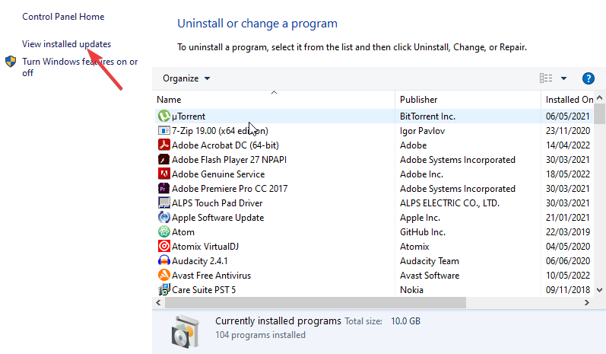606x354 pixels.
Task: Open the Control Panel Home link
Action: (63, 17)
